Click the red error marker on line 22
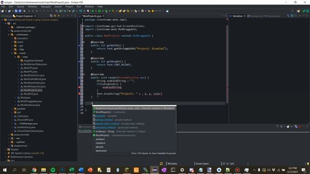 point(79,87)
